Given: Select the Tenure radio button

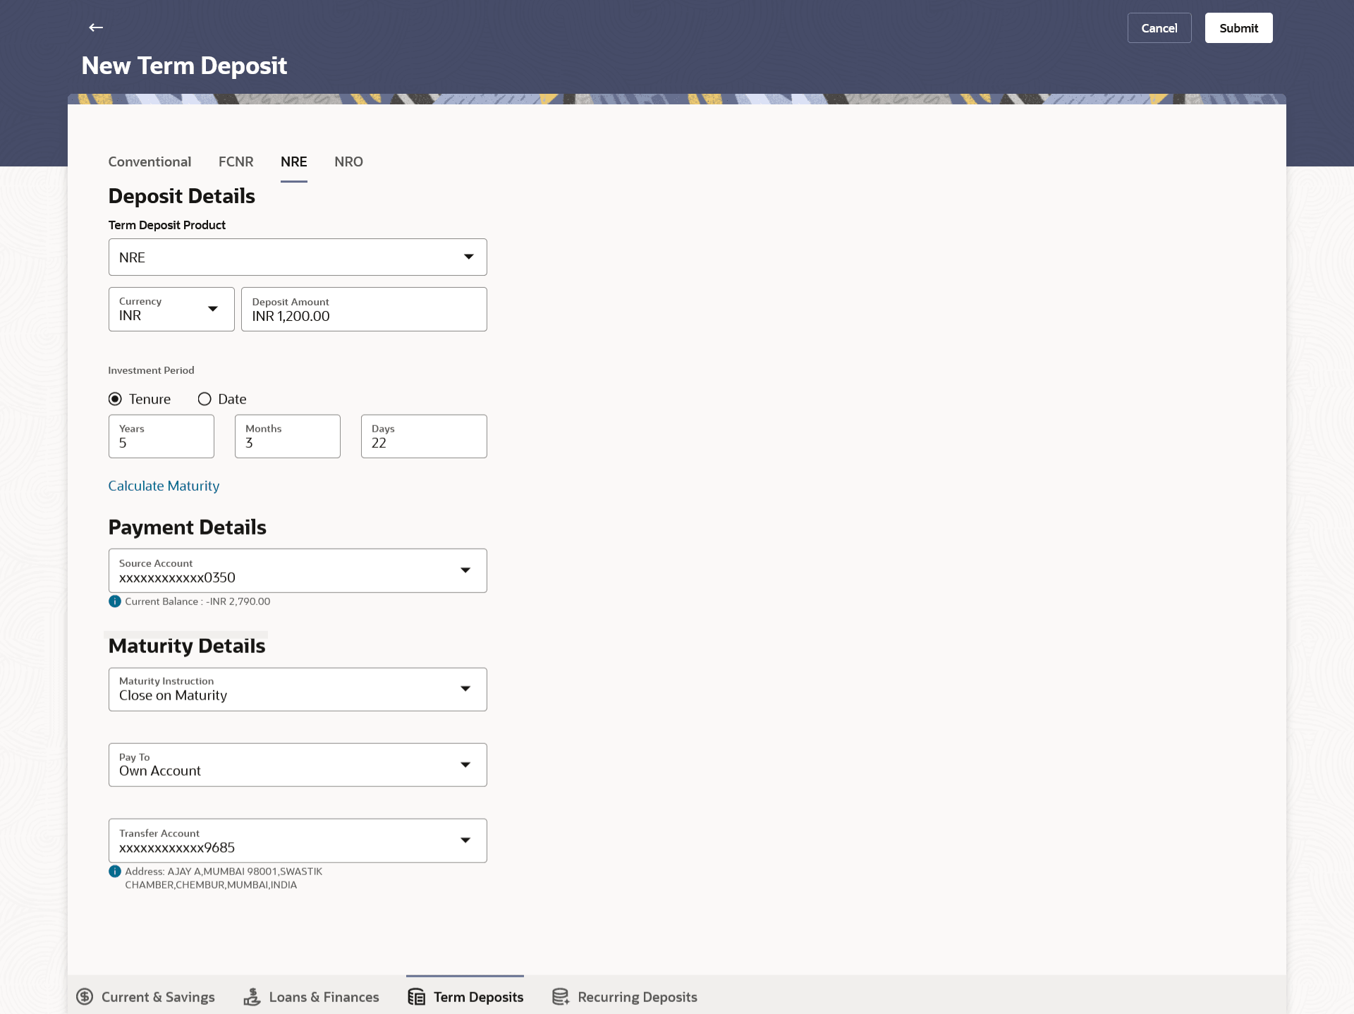Looking at the screenshot, I should pyautogui.click(x=115, y=399).
